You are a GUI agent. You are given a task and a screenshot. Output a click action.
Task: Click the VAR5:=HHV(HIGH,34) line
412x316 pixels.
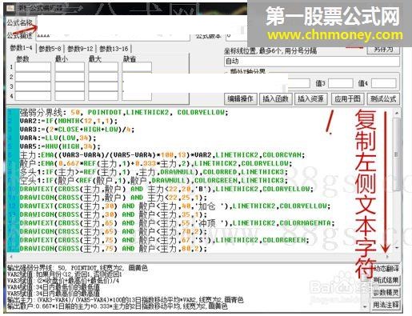coord(60,146)
